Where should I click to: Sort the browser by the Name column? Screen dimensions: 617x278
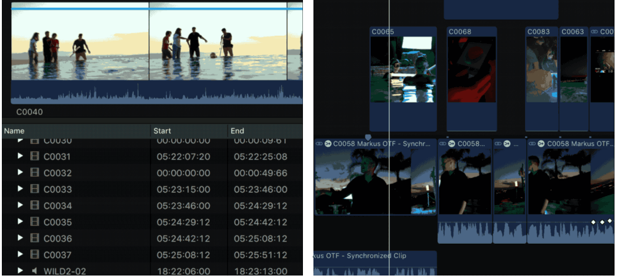[76, 131]
